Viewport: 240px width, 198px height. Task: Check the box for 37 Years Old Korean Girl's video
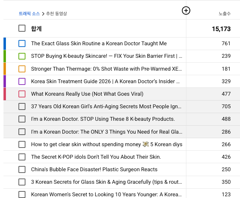22,106
